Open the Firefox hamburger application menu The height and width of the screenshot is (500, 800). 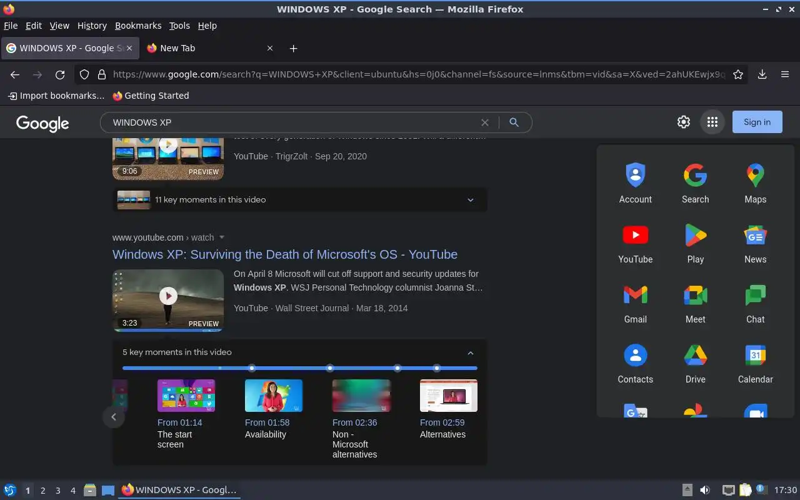[785, 74]
